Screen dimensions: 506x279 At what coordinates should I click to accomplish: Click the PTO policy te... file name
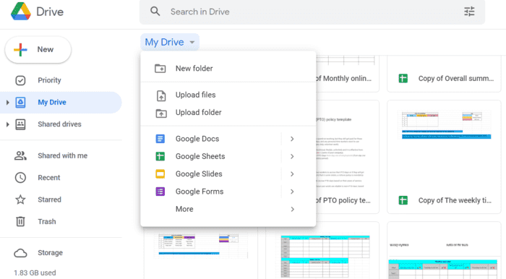point(343,201)
